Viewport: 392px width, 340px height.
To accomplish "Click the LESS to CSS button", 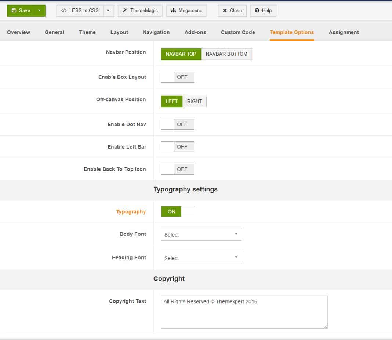I will (80, 11).
